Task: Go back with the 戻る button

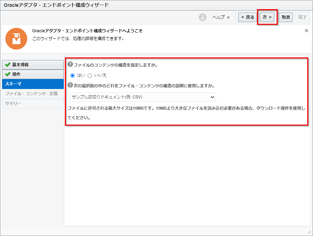Action: [247, 17]
